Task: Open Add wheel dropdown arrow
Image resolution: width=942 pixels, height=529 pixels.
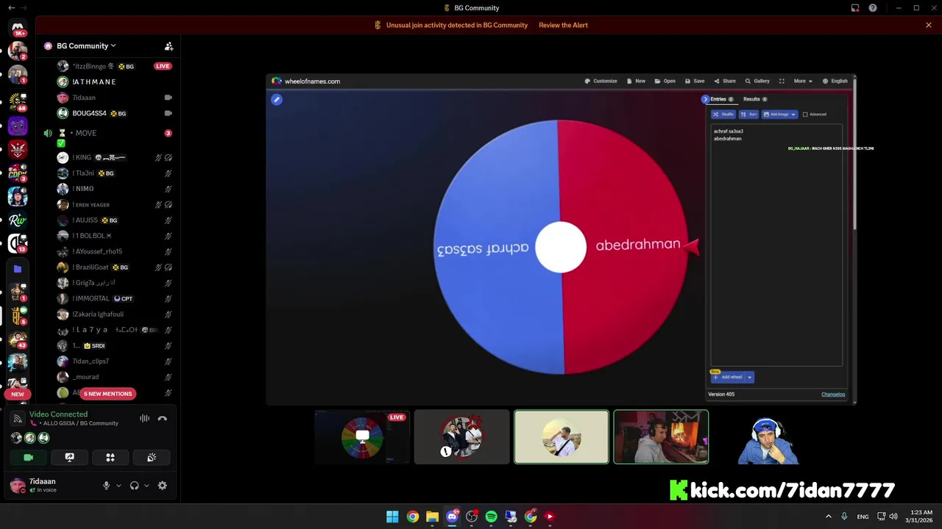Action: (x=749, y=377)
